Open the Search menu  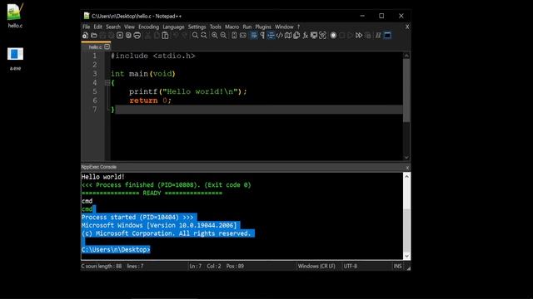pyautogui.click(x=113, y=27)
